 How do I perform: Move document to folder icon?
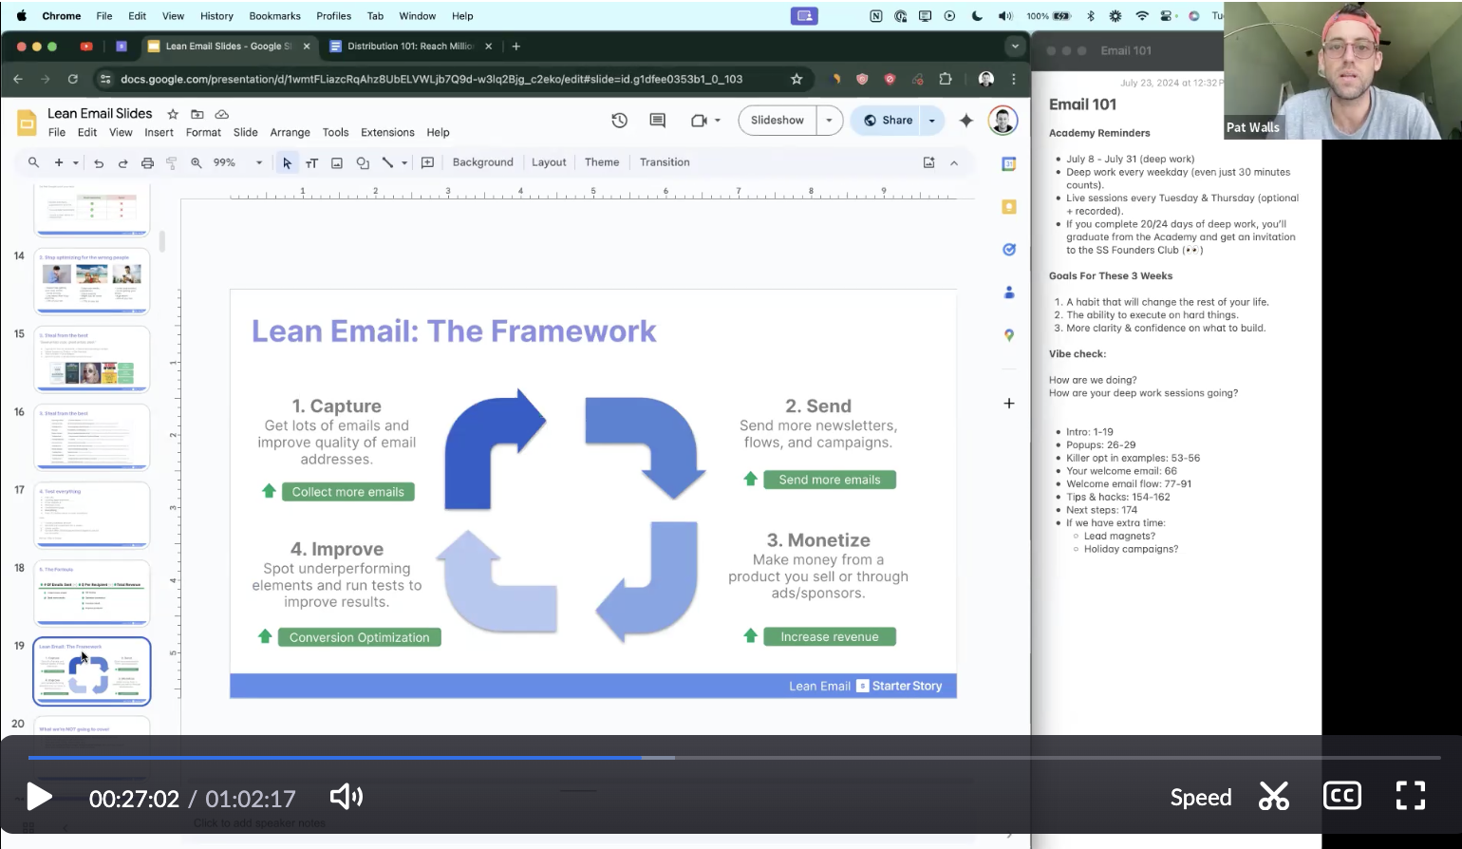pos(197,114)
